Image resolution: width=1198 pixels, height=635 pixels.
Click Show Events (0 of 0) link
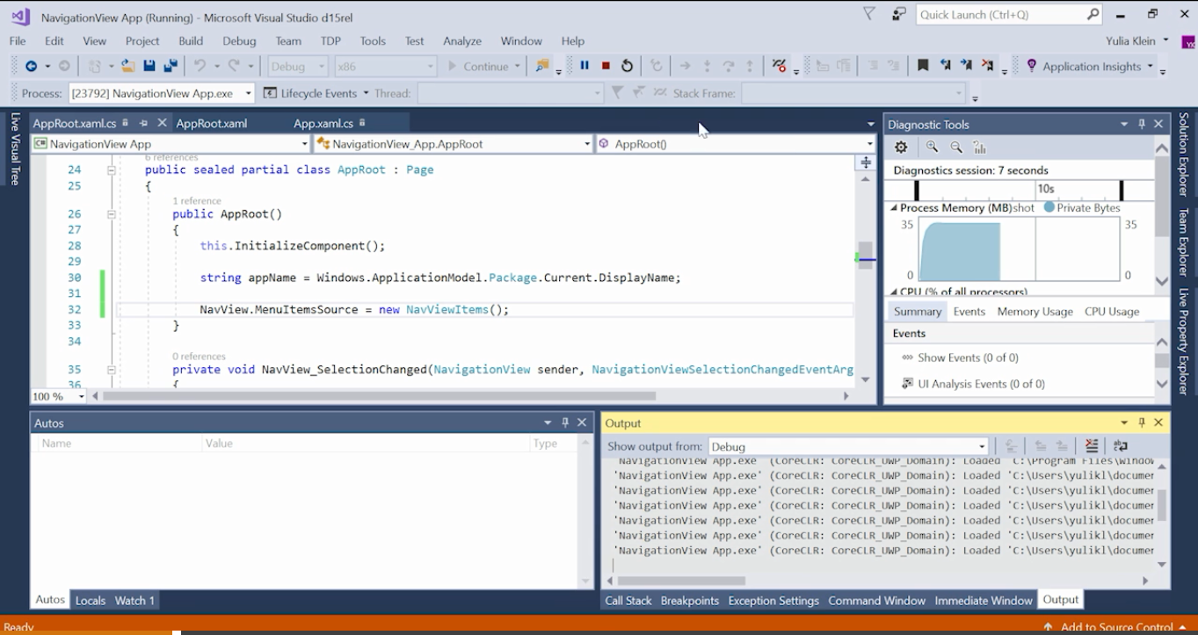968,357
